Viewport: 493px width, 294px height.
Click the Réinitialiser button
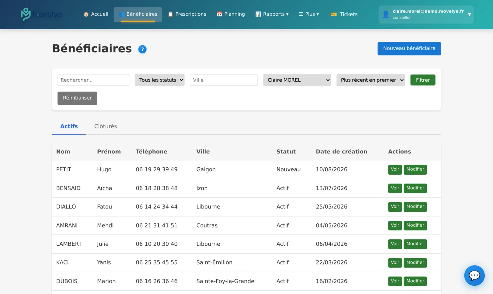click(x=77, y=98)
